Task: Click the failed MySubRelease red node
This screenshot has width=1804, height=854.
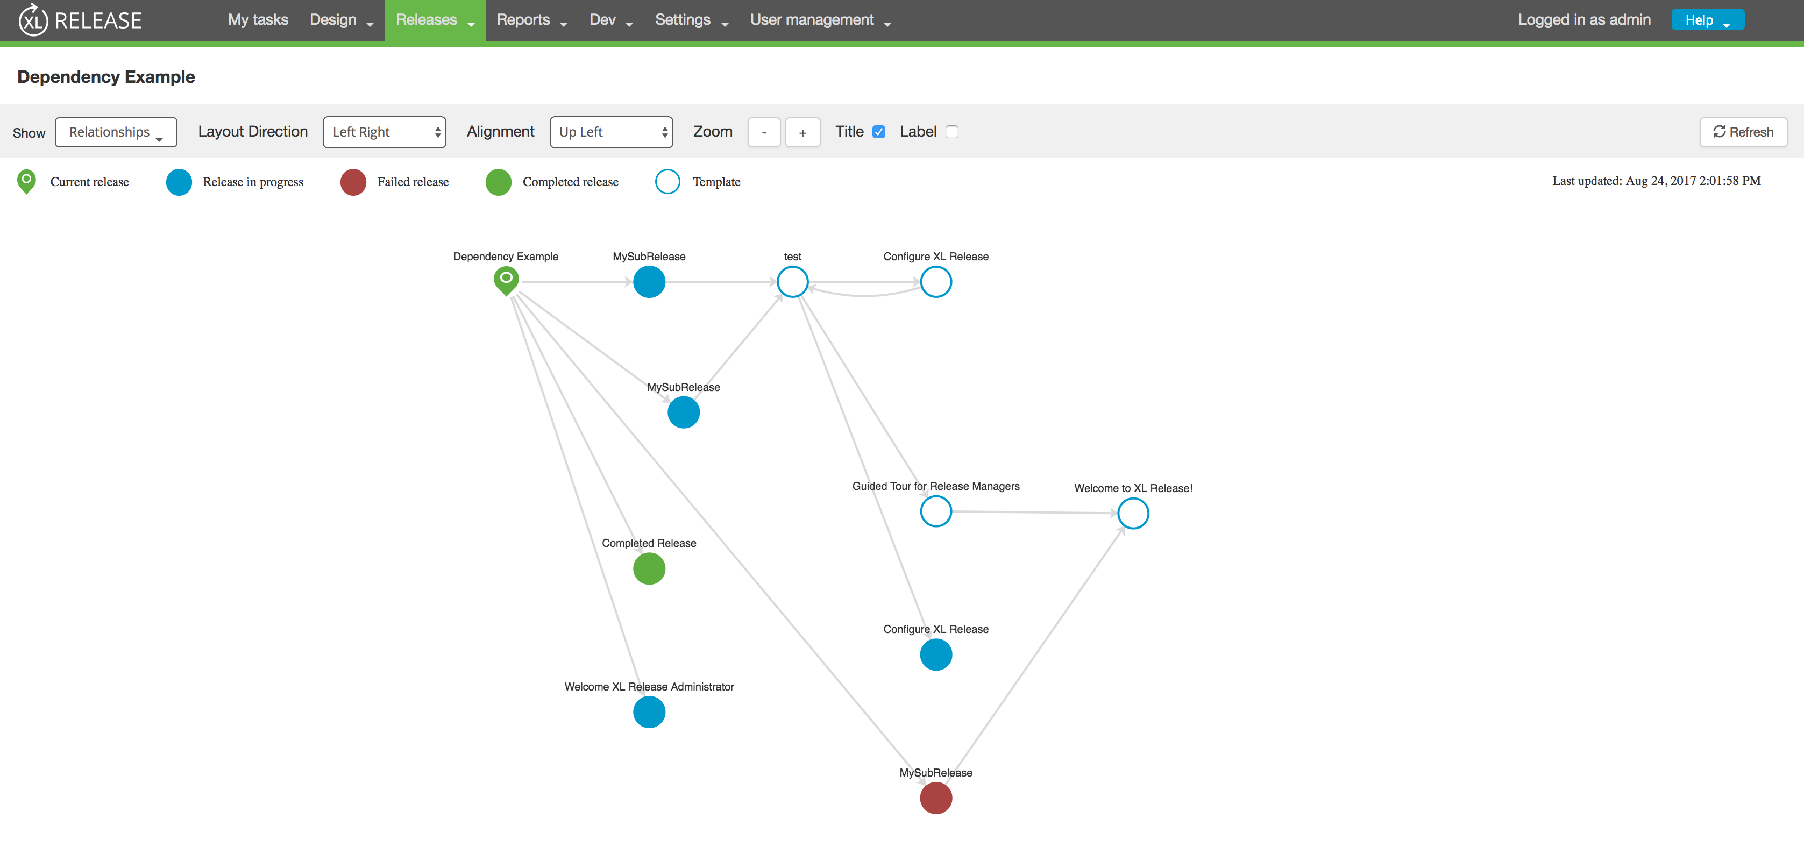Action: tap(935, 798)
